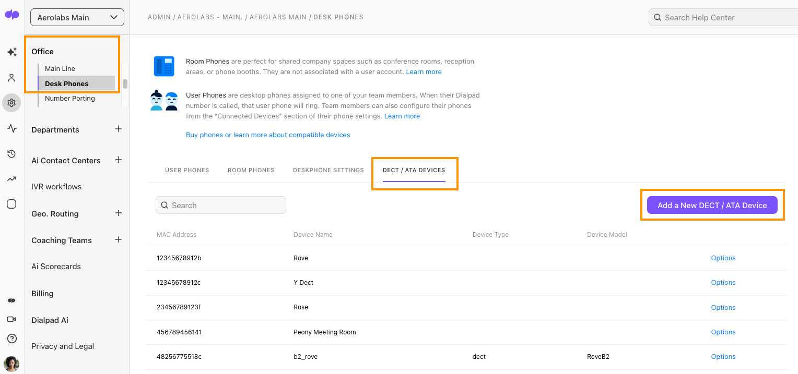The height and width of the screenshot is (374, 798).
Task: Click the MAC Address column header
Action: 177,235
